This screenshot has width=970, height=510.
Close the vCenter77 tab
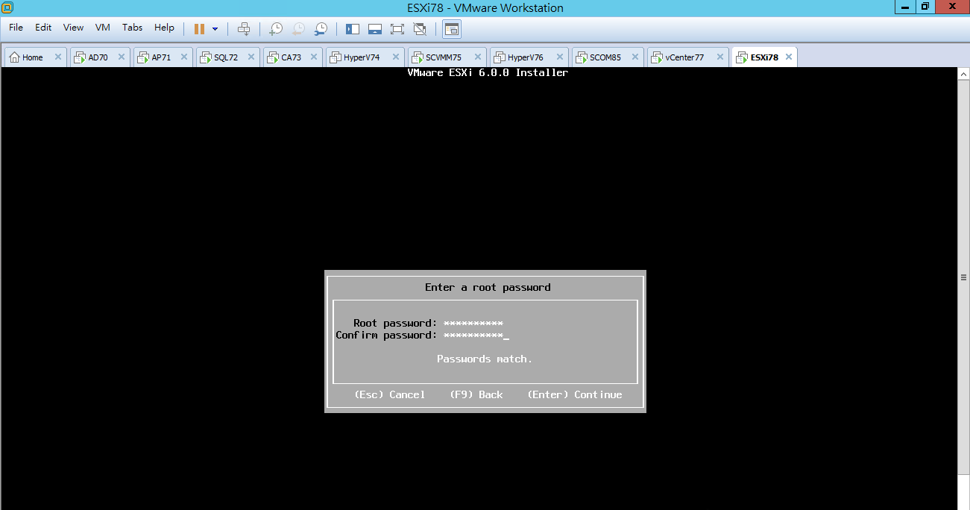click(x=720, y=57)
